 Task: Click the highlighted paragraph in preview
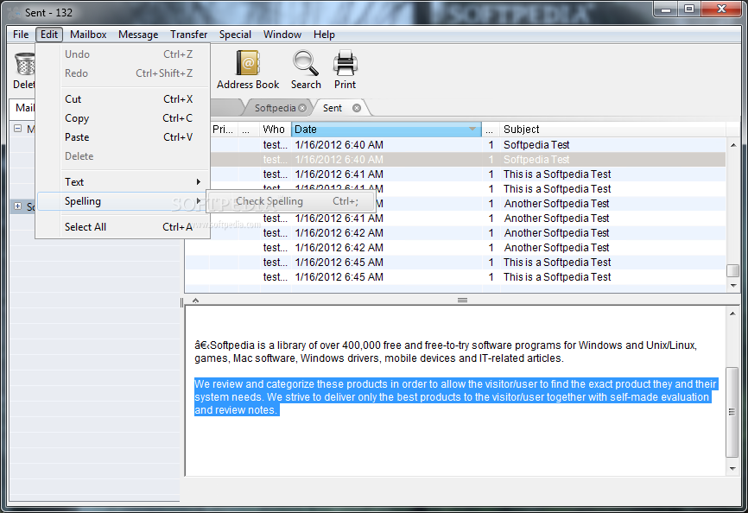coord(455,397)
